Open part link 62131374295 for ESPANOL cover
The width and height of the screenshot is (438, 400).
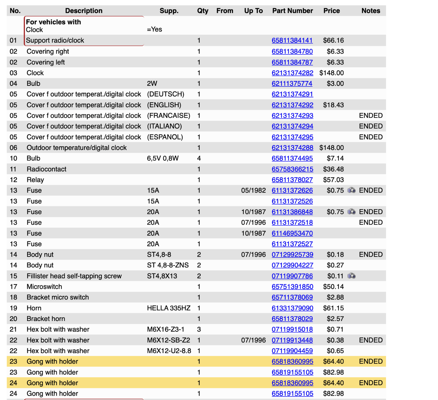293,137
